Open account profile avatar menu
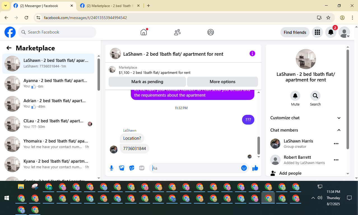 tap(344, 32)
